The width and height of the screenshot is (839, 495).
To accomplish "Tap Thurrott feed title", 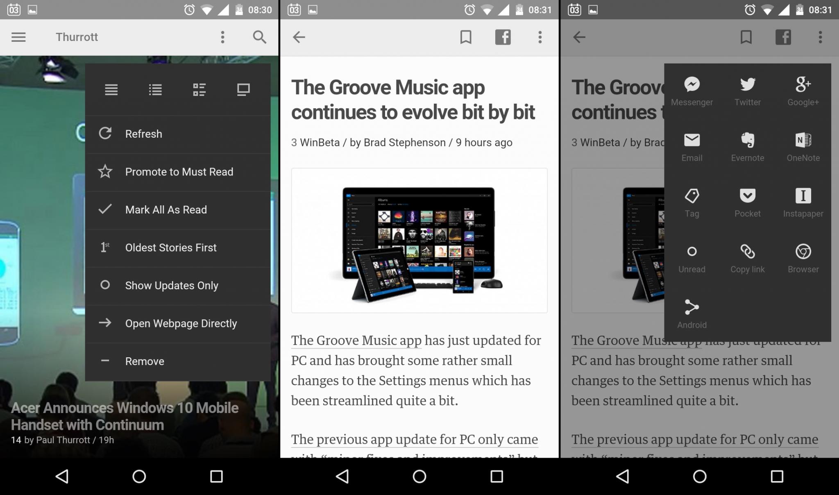I will click(77, 37).
